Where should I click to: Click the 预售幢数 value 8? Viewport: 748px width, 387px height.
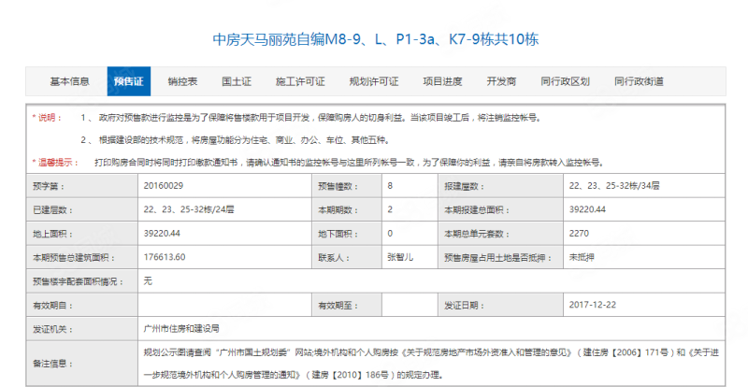pyautogui.click(x=390, y=186)
